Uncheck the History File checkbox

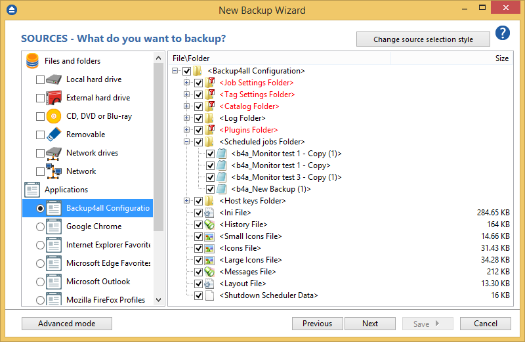click(x=199, y=224)
